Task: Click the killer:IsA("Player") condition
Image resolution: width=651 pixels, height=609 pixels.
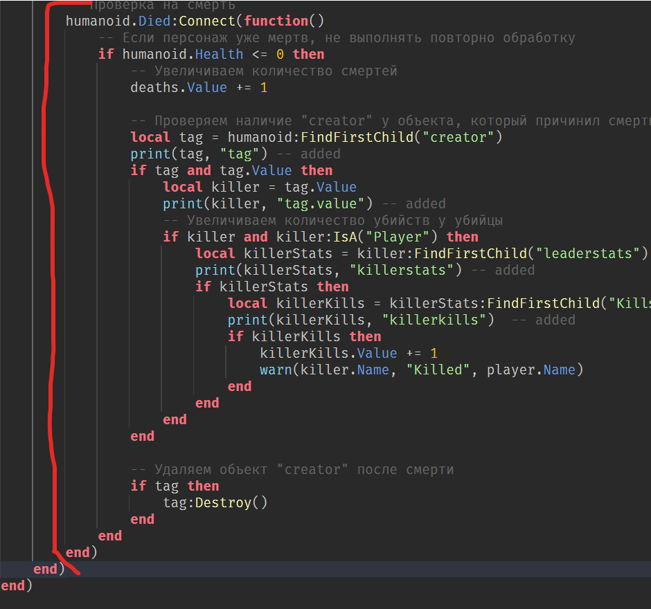Action: pyautogui.click(x=346, y=237)
